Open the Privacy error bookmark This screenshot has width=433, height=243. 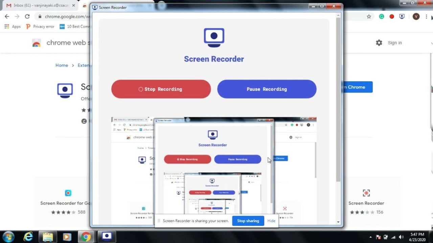40,26
